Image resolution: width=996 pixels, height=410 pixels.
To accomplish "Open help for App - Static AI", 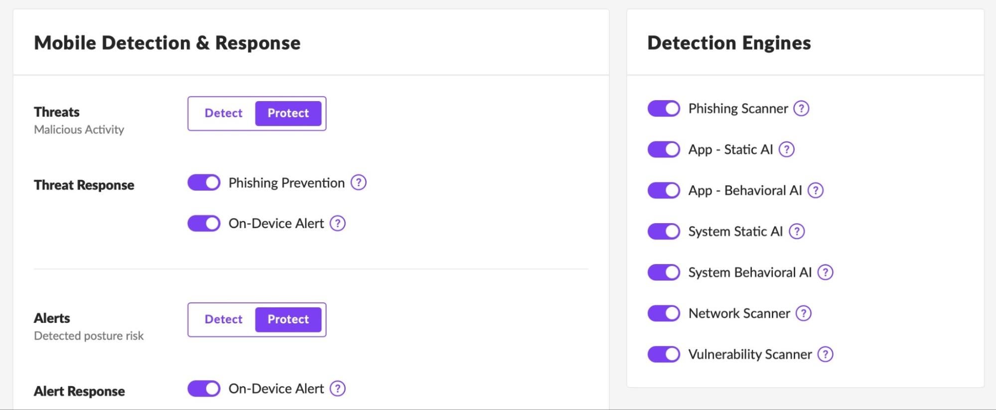I will pos(787,149).
